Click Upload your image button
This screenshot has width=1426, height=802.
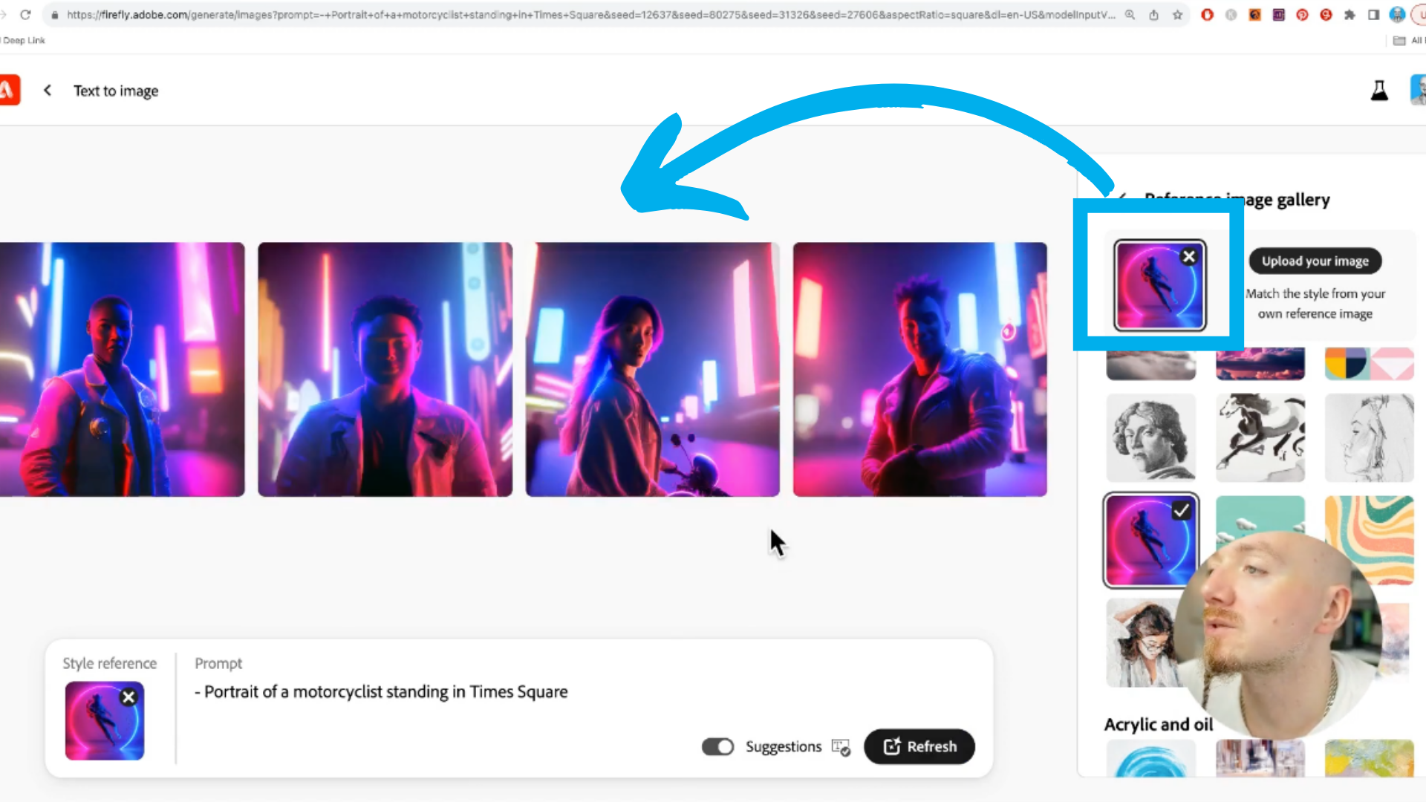[x=1315, y=261]
